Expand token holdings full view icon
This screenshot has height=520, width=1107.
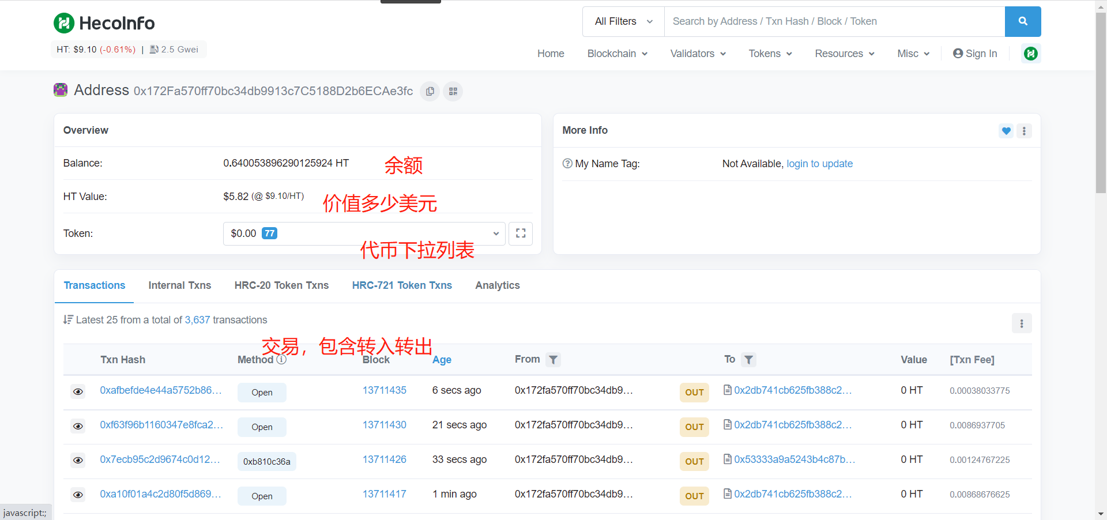[521, 233]
